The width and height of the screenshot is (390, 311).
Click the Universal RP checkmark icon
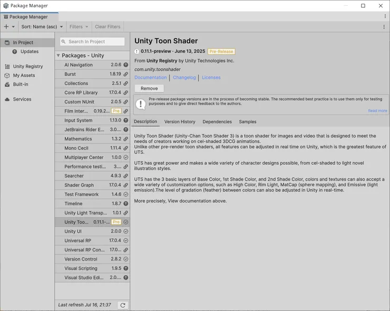(x=126, y=240)
